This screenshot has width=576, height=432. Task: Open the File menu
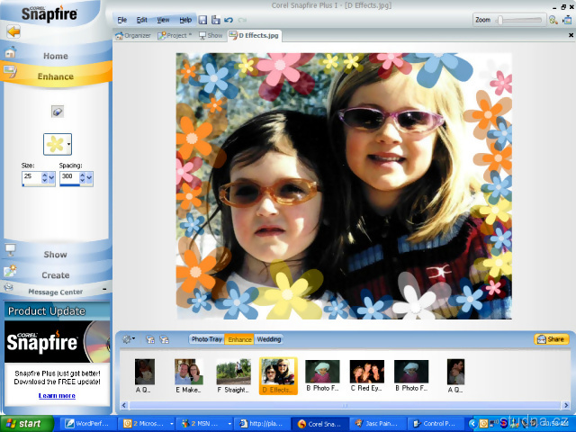pyautogui.click(x=121, y=19)
